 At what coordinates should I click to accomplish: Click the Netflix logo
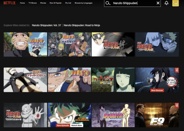pyautogui.click(x=10, y=3)
